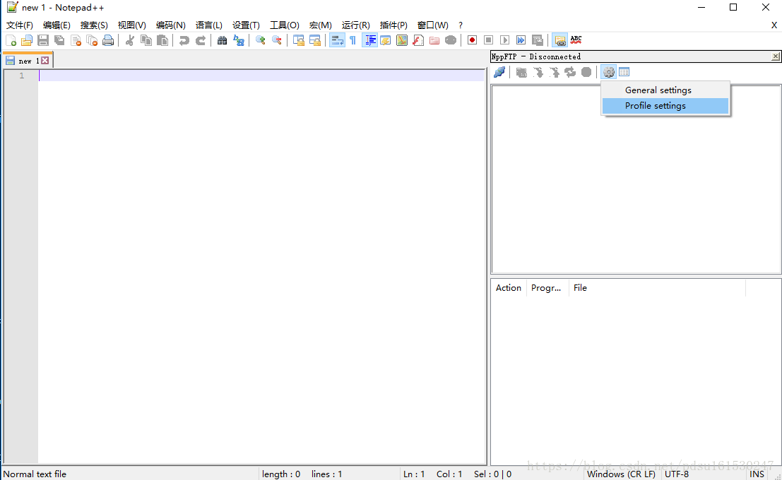Open the 编码(N) menu

[x=170, y=25]
